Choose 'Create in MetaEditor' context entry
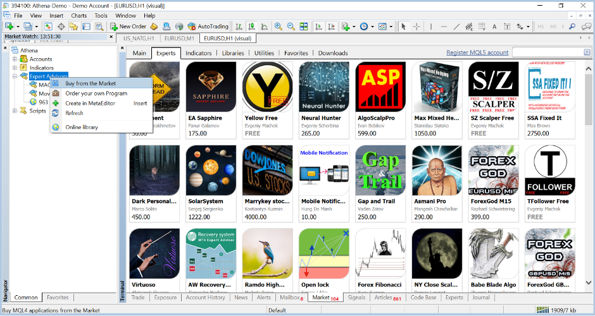Viewport: 595px width, 316px height. tap(101, 103)
